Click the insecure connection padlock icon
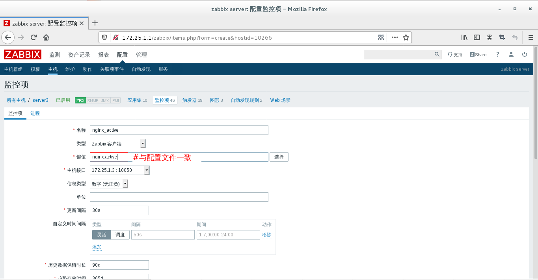Screen dimensions: 538x280 [116, 38]
